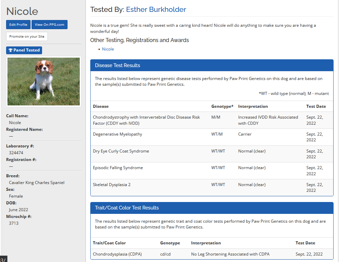Viewport: 339px width, 262px height.
Task: Click the trophy icon in Panel Tested badge
Action: [11, 50]
